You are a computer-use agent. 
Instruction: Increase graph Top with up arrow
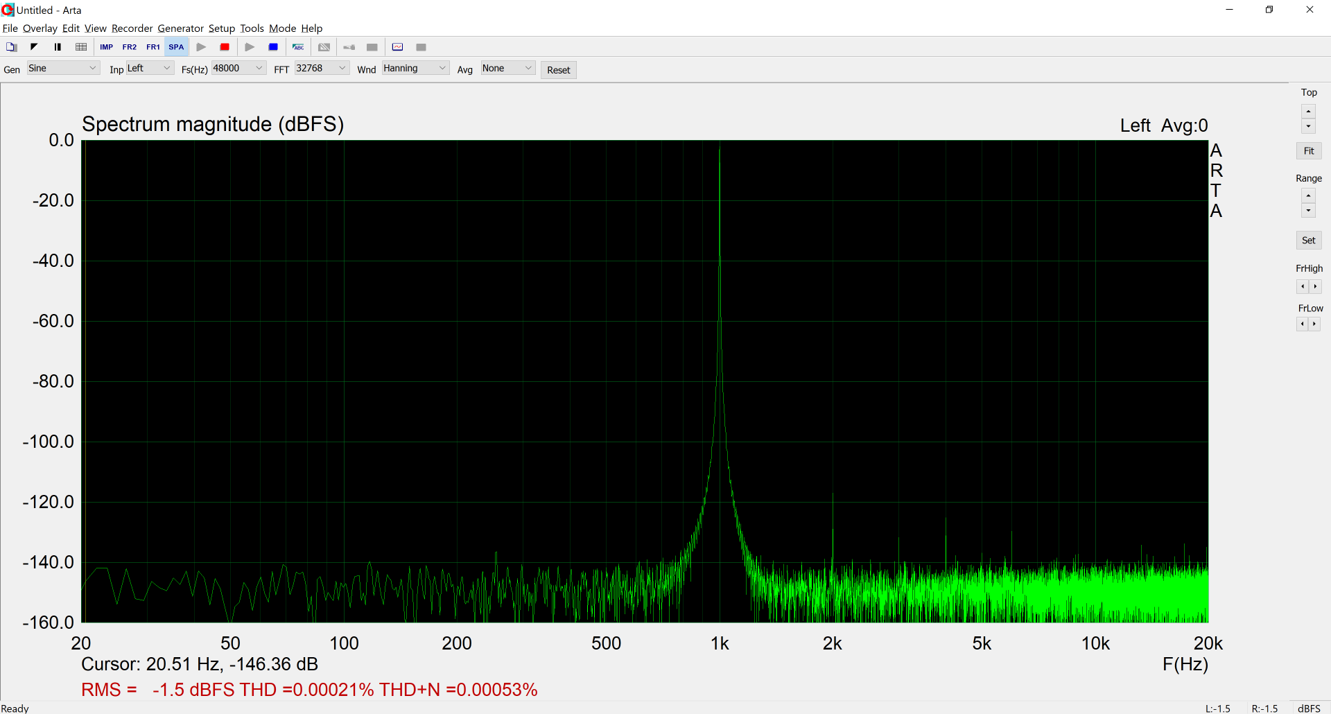click(x=1308, y=112)
